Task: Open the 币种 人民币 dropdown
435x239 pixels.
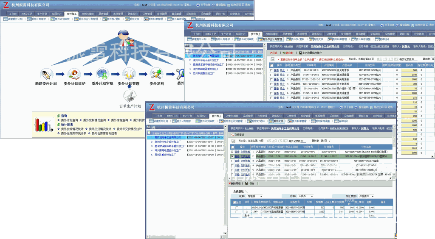Action: pyautogui.click(x=306, y=196)
